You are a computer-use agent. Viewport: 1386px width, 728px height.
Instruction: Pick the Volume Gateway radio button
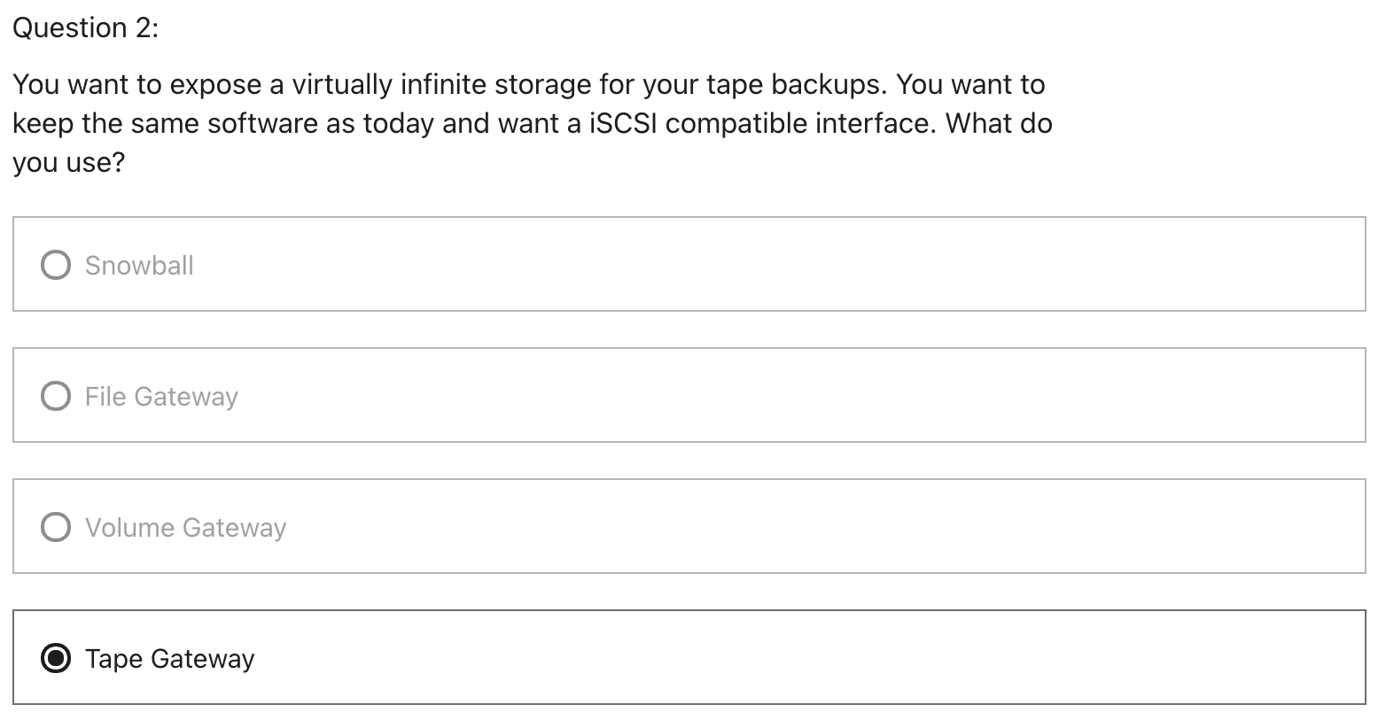[56, 527]
